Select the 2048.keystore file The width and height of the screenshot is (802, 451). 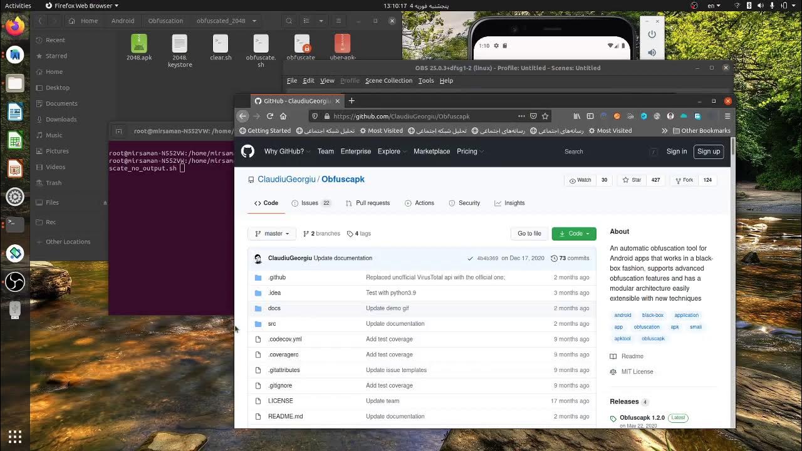click(180, 50)
